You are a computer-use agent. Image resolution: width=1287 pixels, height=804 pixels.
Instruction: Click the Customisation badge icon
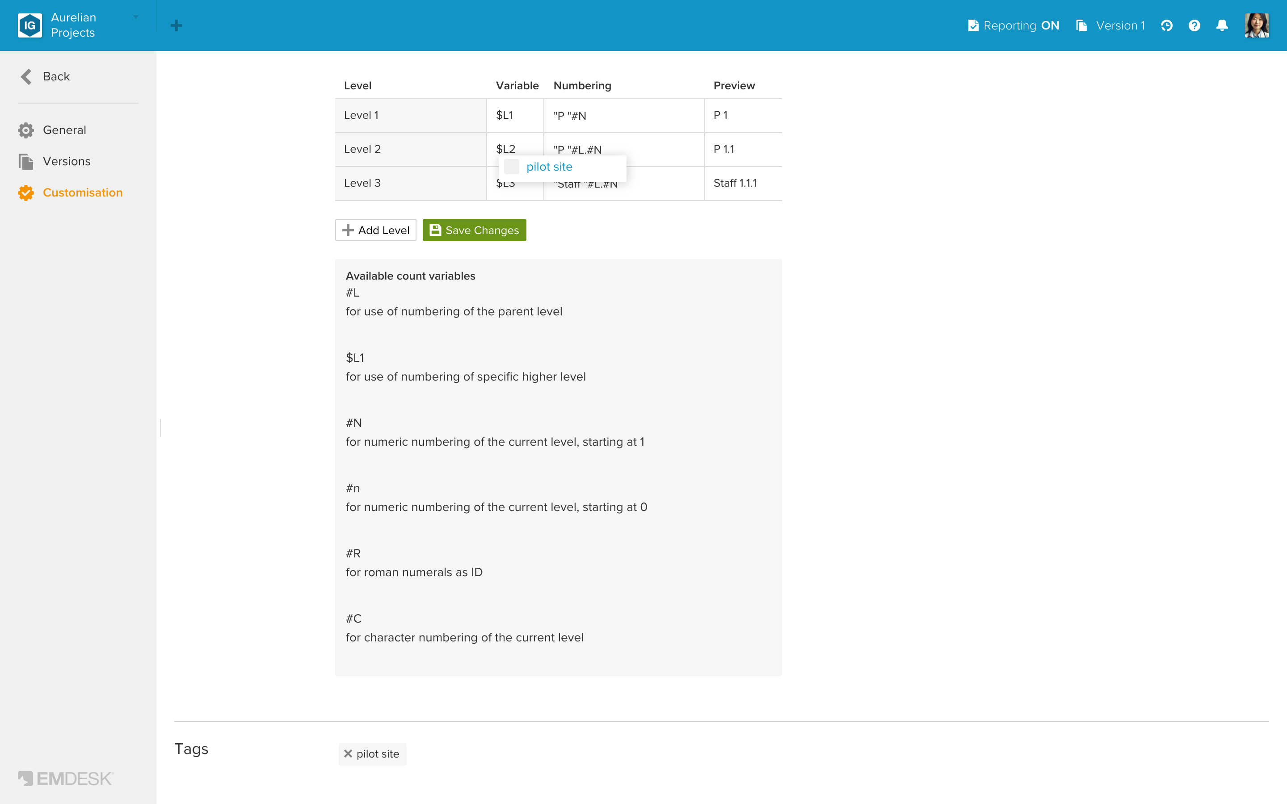(x=25, y=193)
